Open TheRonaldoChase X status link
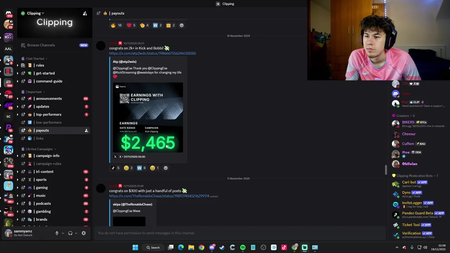Viewport: 450px width, 253px height. tap(159, 196)
